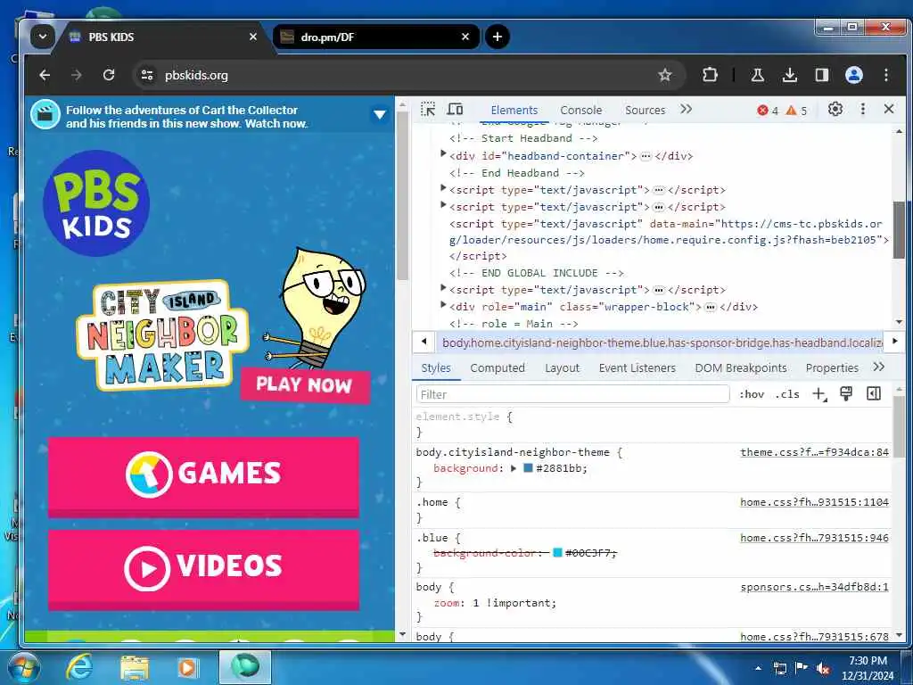Go back to previous page
This screenshot has height=685, width=913.
click(x=45, y=75)
